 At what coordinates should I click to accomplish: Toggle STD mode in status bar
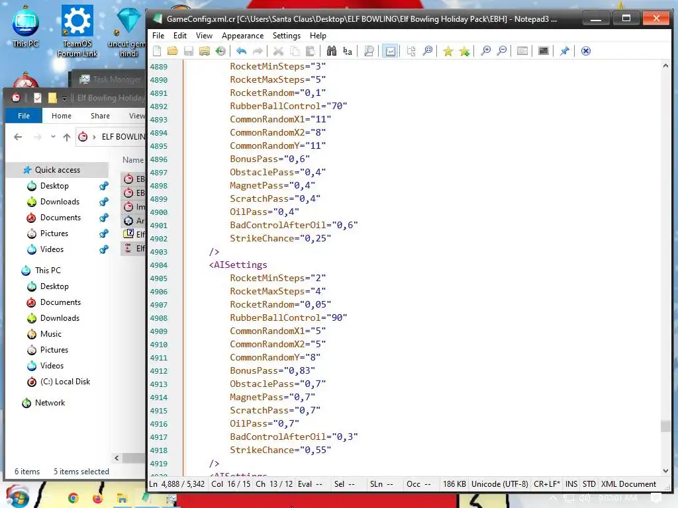[x=589, y=484]
